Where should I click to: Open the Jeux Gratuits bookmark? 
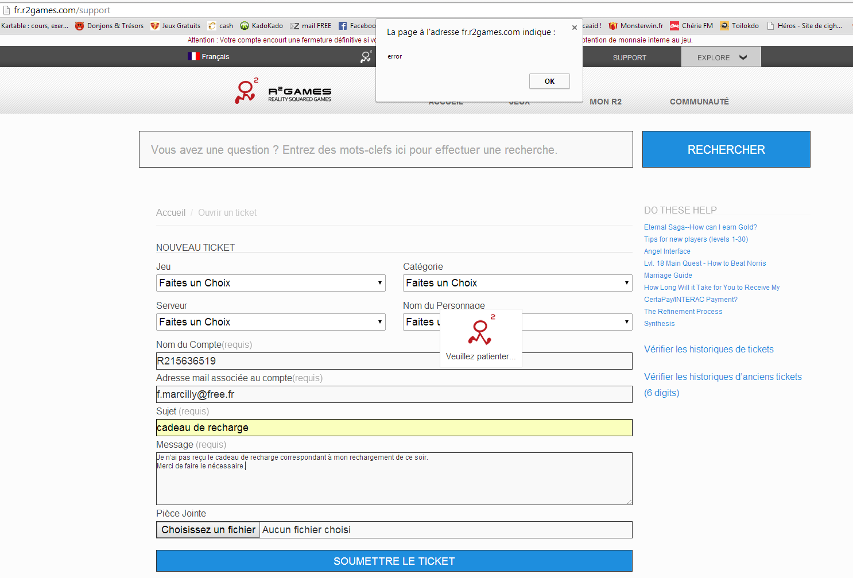point(176,26)
